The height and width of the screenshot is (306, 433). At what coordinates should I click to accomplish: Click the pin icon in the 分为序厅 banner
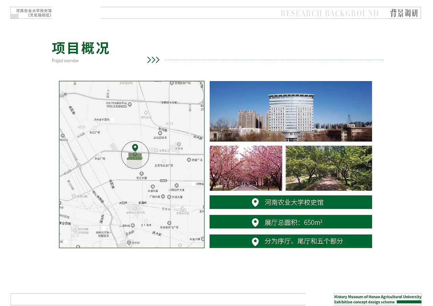[x=255, y=241]
